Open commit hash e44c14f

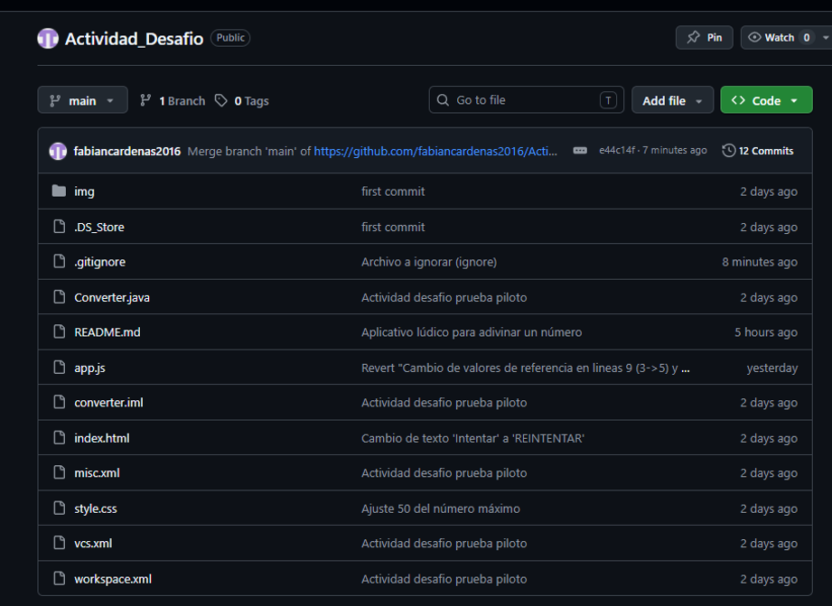(x=617, y=150)
